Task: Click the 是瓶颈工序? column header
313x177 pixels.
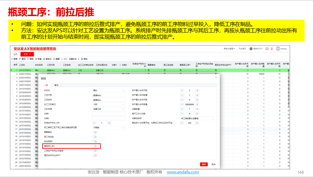Action: pos(185,65)
